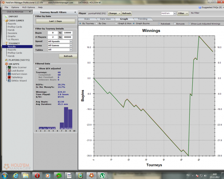The image size is (224, 179).
Task: Open SitNGo Wizard app
Action: (19, 81)
